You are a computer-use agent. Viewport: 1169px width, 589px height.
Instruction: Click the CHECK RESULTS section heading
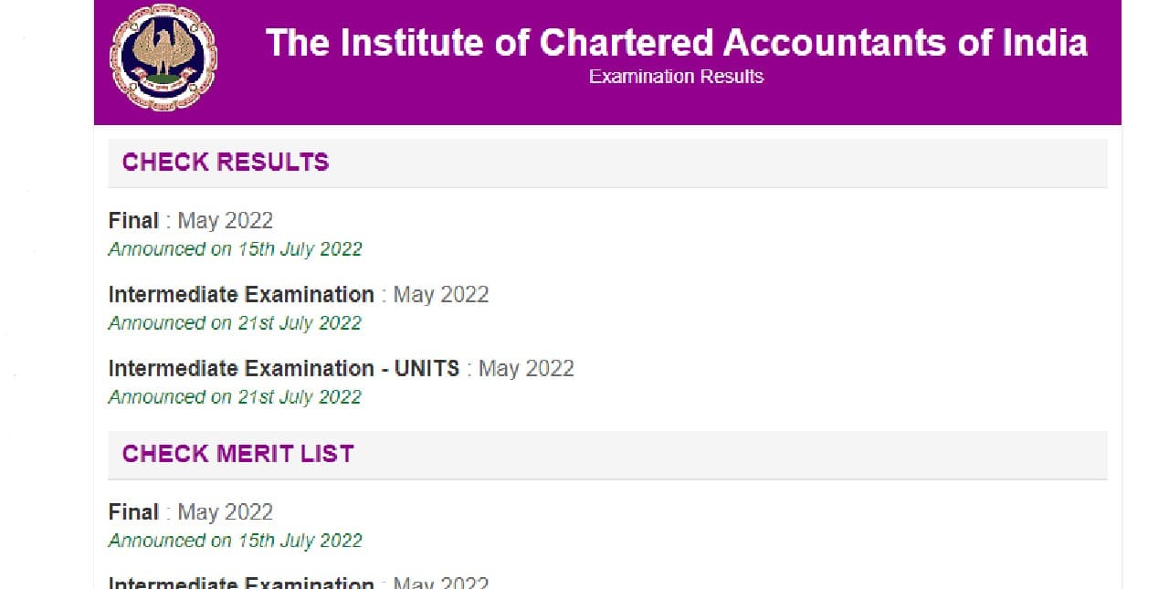click(224, 162)
